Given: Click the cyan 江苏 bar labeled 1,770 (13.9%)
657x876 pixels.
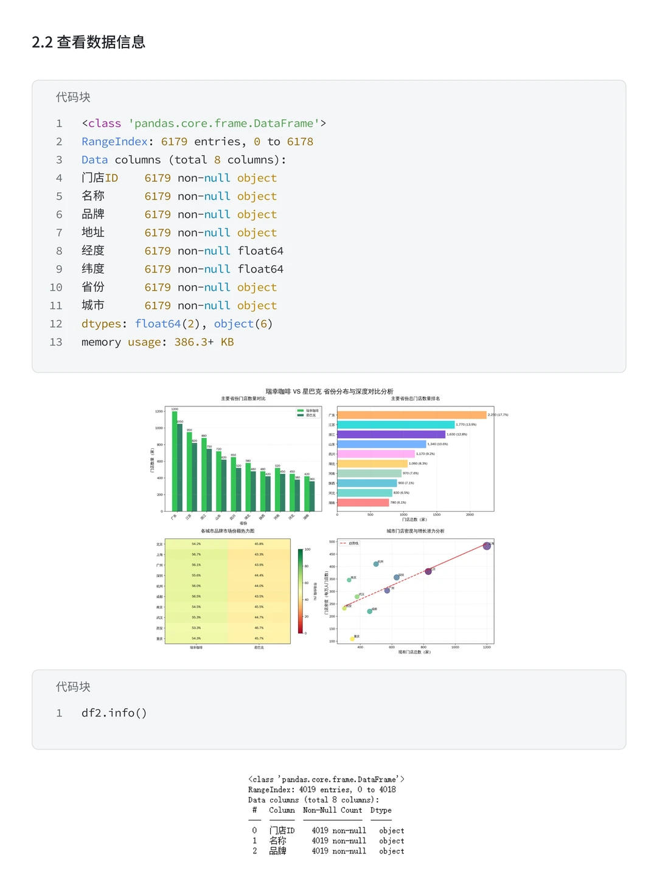Looking at the screenshot, I should pyautogui.click(x=396, y=425).
